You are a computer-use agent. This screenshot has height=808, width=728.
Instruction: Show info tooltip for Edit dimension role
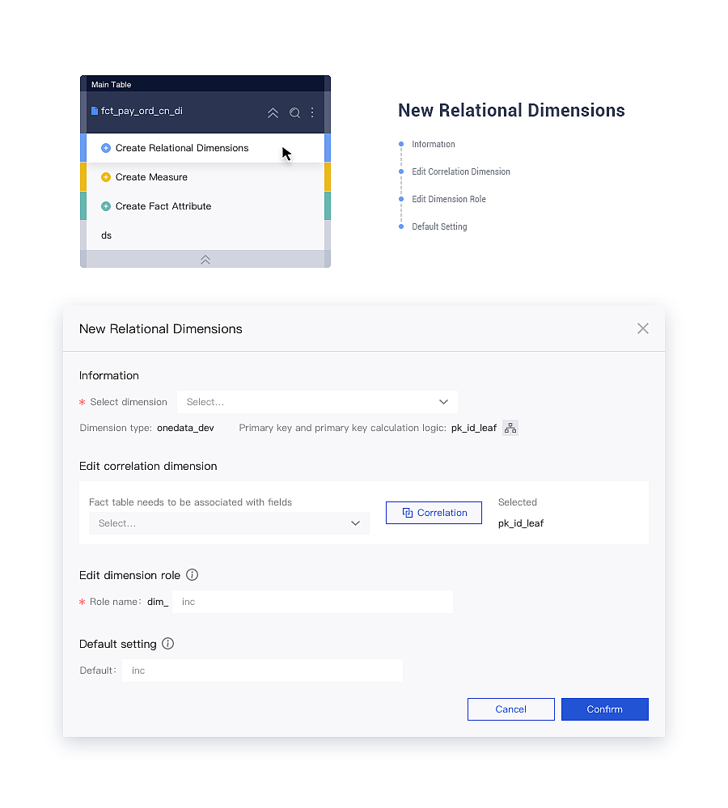[193, 574]
